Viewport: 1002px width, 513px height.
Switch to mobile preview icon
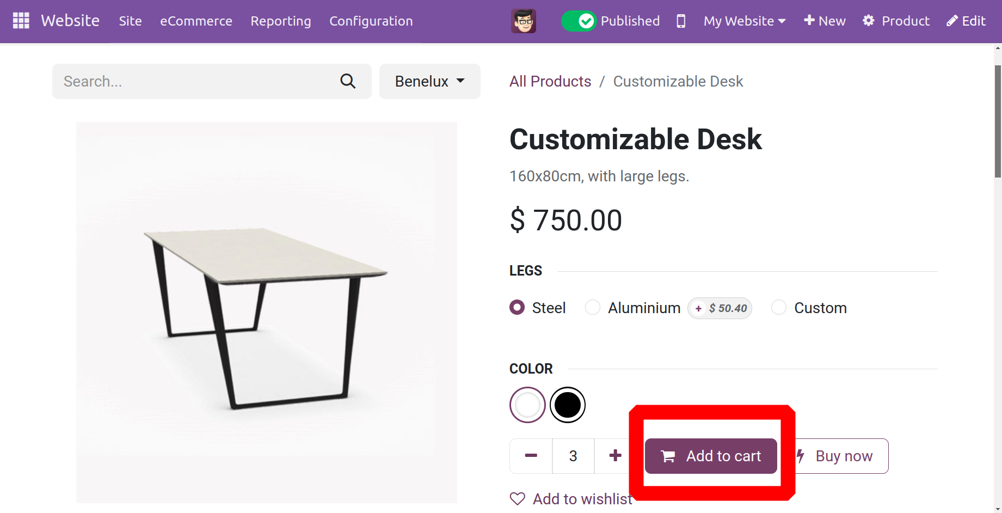(x=680, y=21)
